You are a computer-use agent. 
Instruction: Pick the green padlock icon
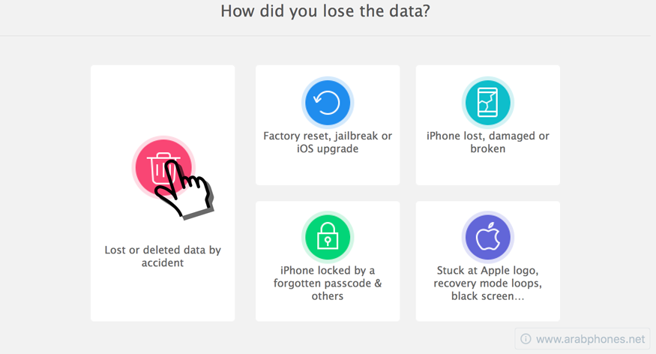pyautogui.click(x=328, y=237)
